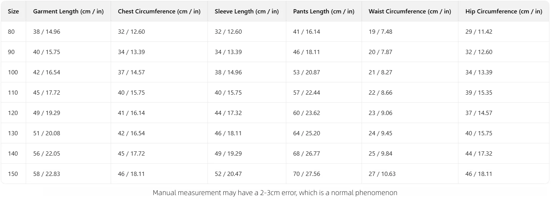
Task: Click the Garment Length column header
Action: (x=68, y=11)
